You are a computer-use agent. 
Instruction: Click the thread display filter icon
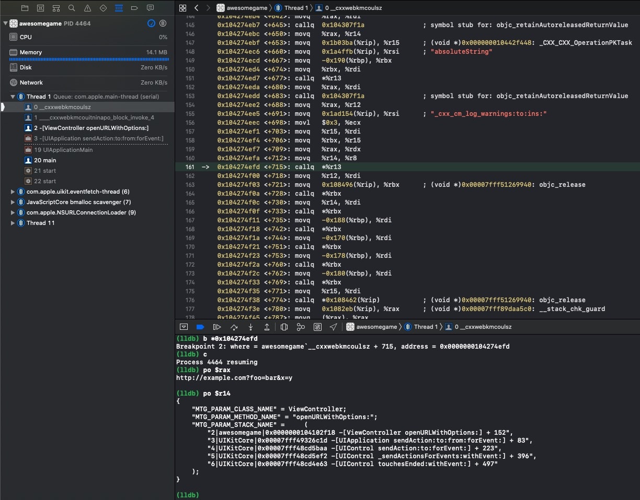[x=163, y=23]
